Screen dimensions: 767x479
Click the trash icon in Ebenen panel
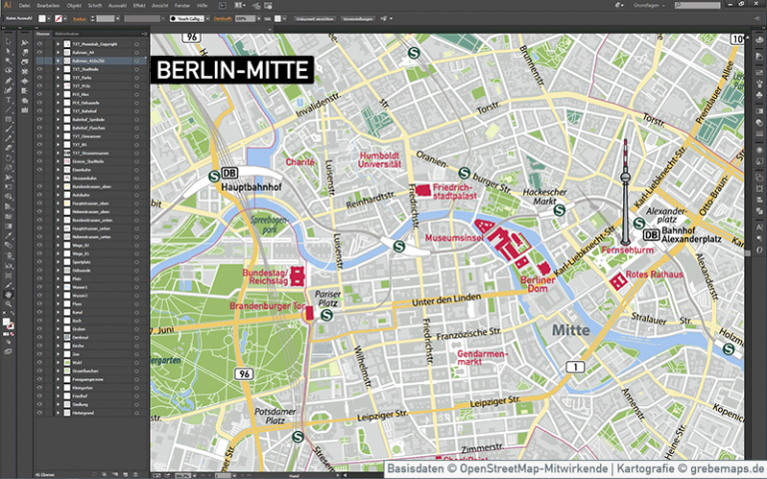pyautogui.click(x=136, y=475)
